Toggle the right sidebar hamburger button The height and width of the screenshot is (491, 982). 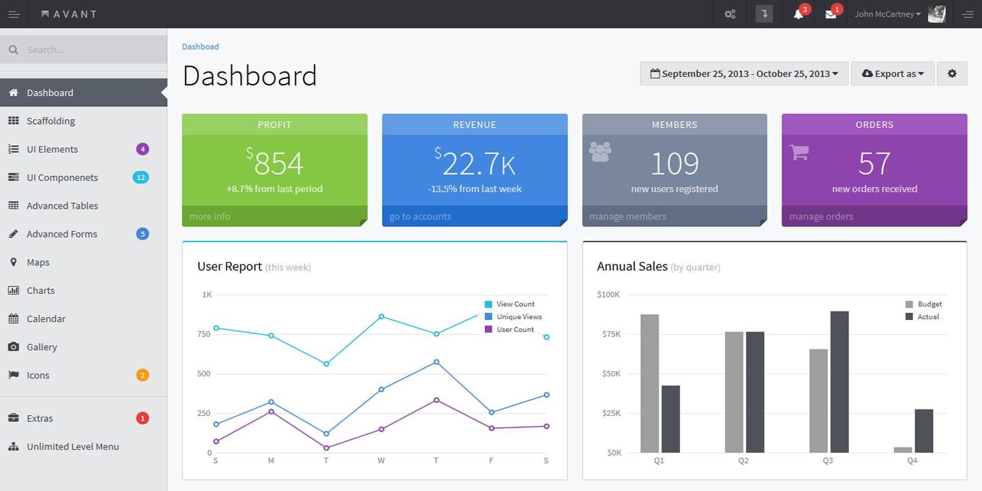967,14
